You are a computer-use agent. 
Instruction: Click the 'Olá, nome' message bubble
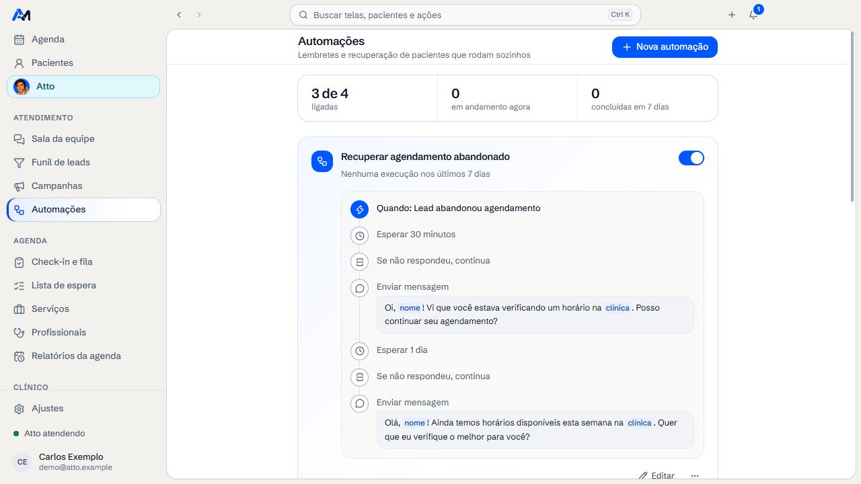pos(535,430)
